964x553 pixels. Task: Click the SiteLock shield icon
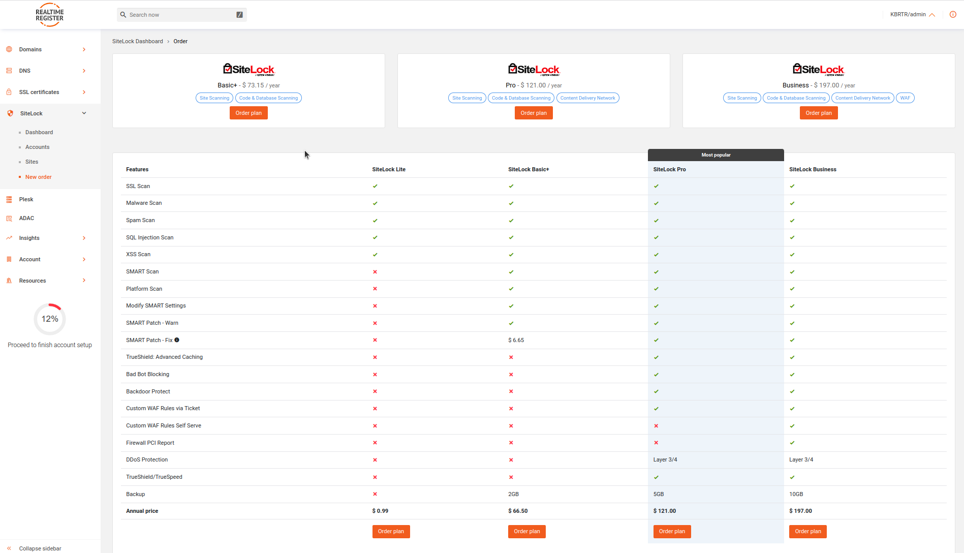coord(10,113)
